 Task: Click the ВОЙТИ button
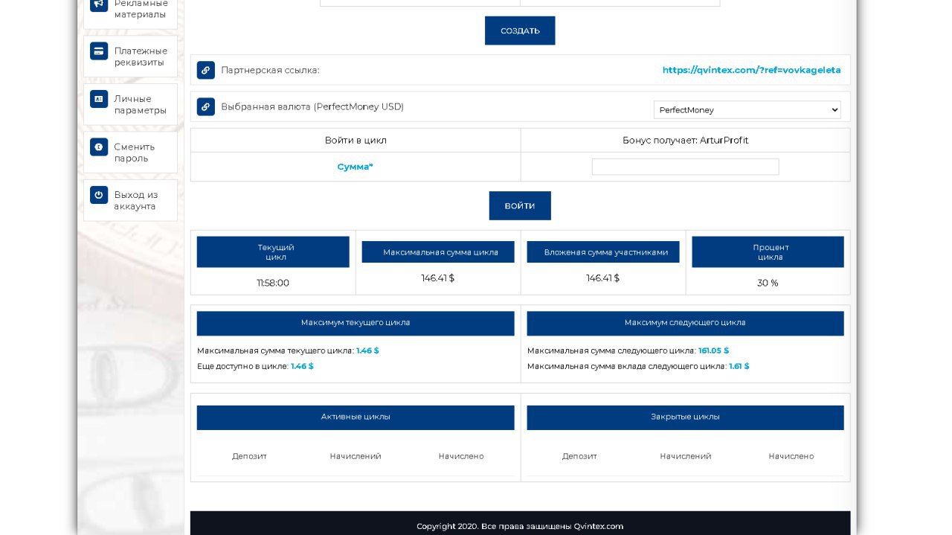tap(520, 205)
